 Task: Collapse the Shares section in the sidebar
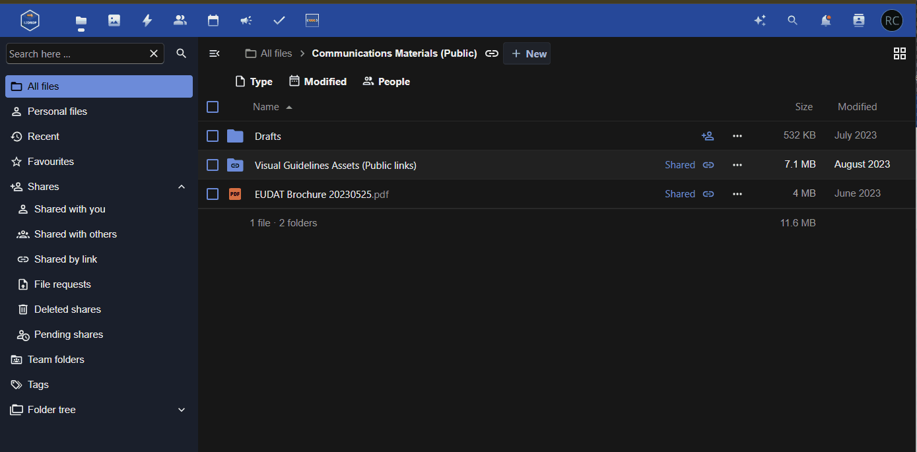181,186
